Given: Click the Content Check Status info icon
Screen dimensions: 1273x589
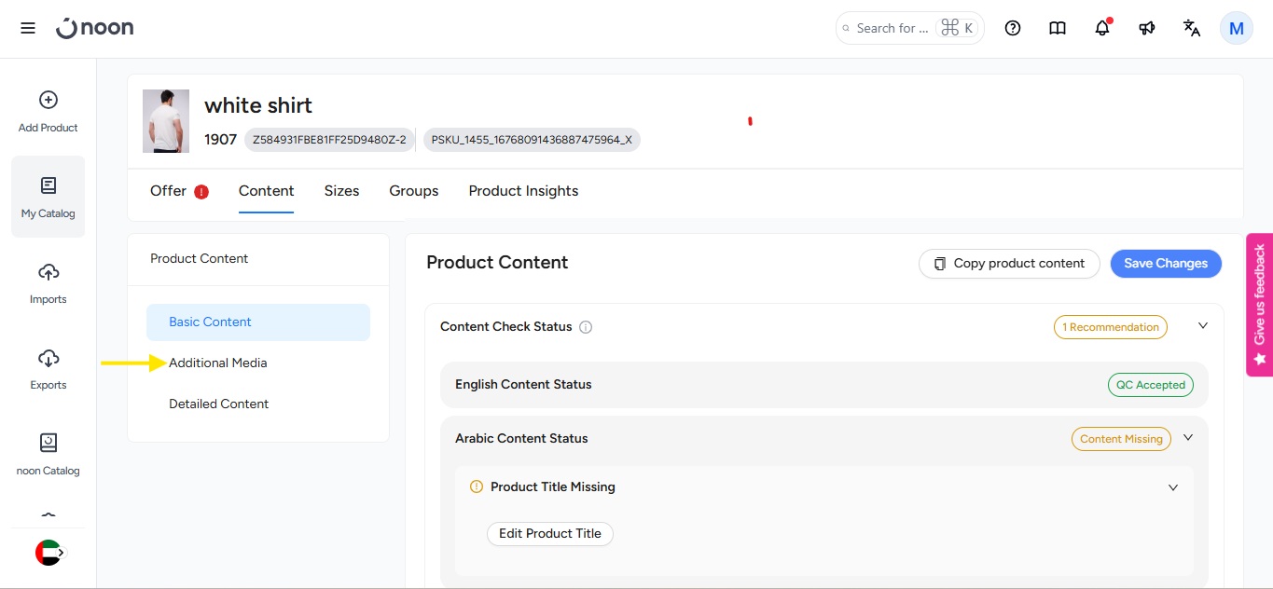Looking at the screenshot, I should point(586,327).
